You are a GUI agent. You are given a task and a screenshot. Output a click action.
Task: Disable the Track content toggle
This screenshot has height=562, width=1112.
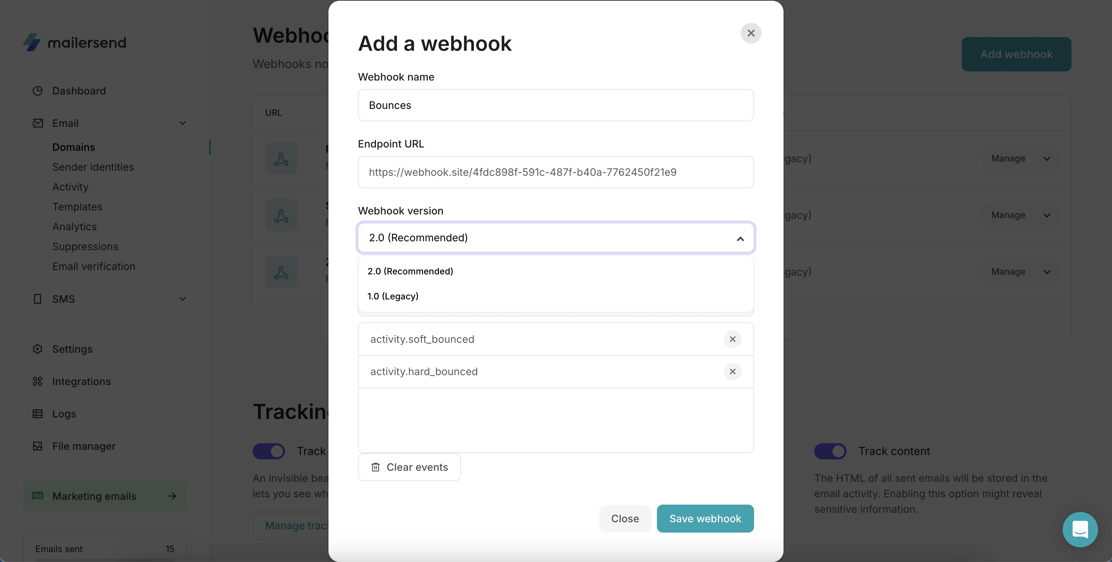tap(830, 451)
